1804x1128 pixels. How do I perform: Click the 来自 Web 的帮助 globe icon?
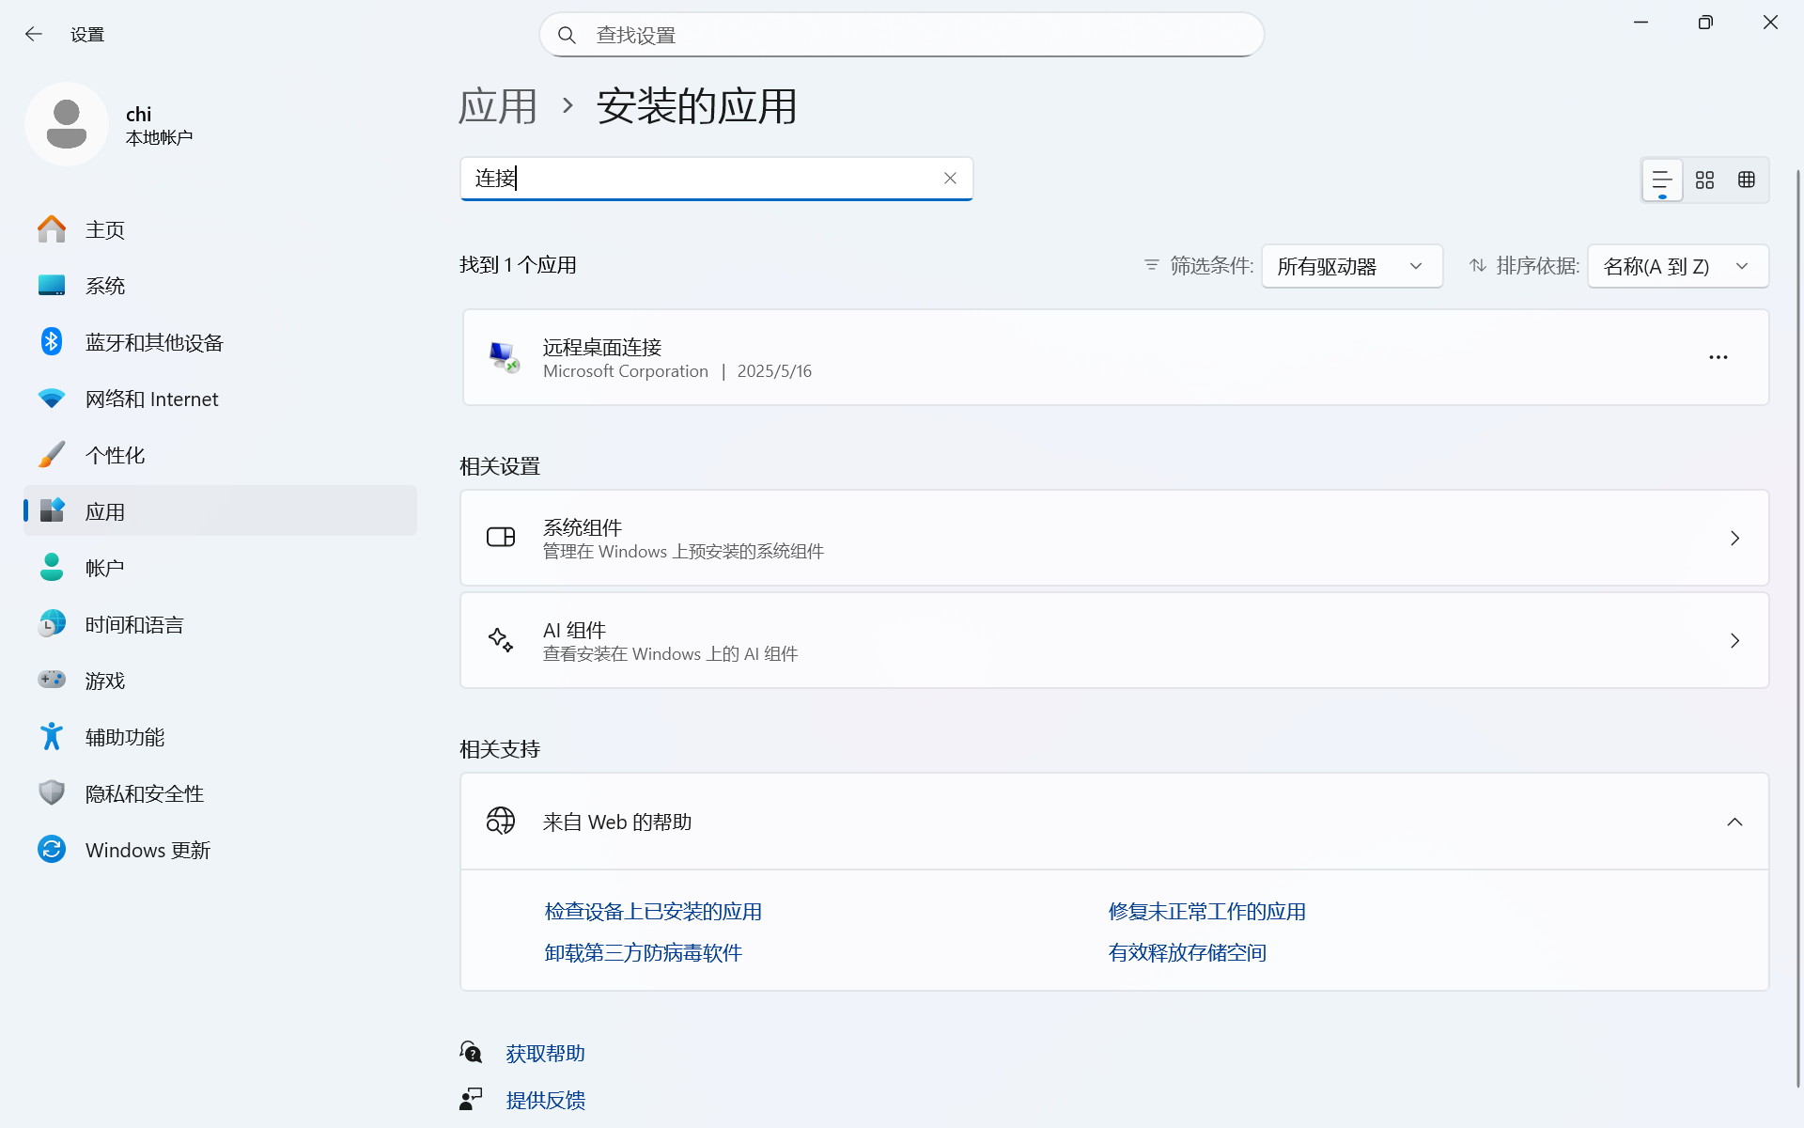501,822
